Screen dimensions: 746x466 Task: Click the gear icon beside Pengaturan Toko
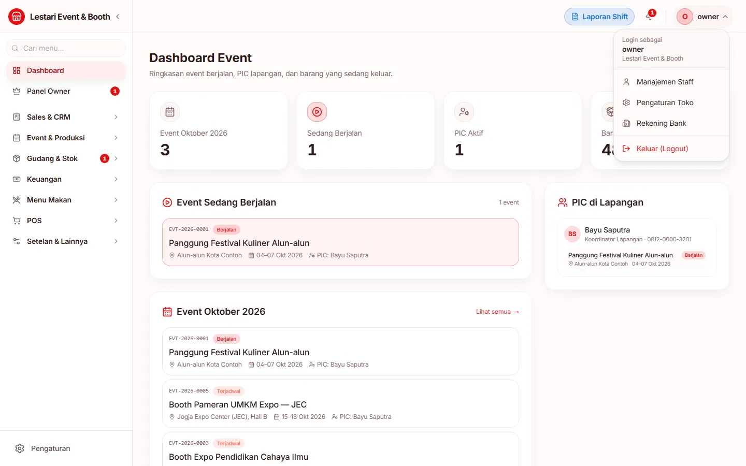[x=626, y=103]
